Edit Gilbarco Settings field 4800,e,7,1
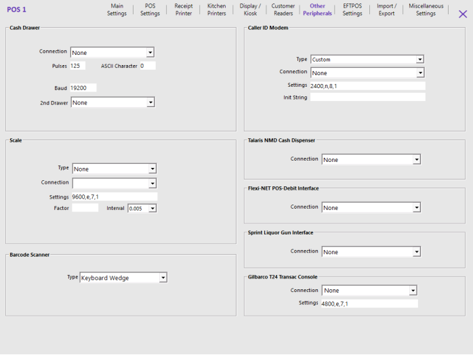Viewport: 473px width, 355px height. tap(369, 304)
